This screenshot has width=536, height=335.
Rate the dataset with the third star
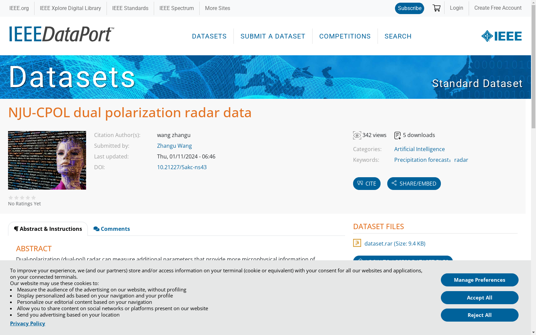point(22,198)
